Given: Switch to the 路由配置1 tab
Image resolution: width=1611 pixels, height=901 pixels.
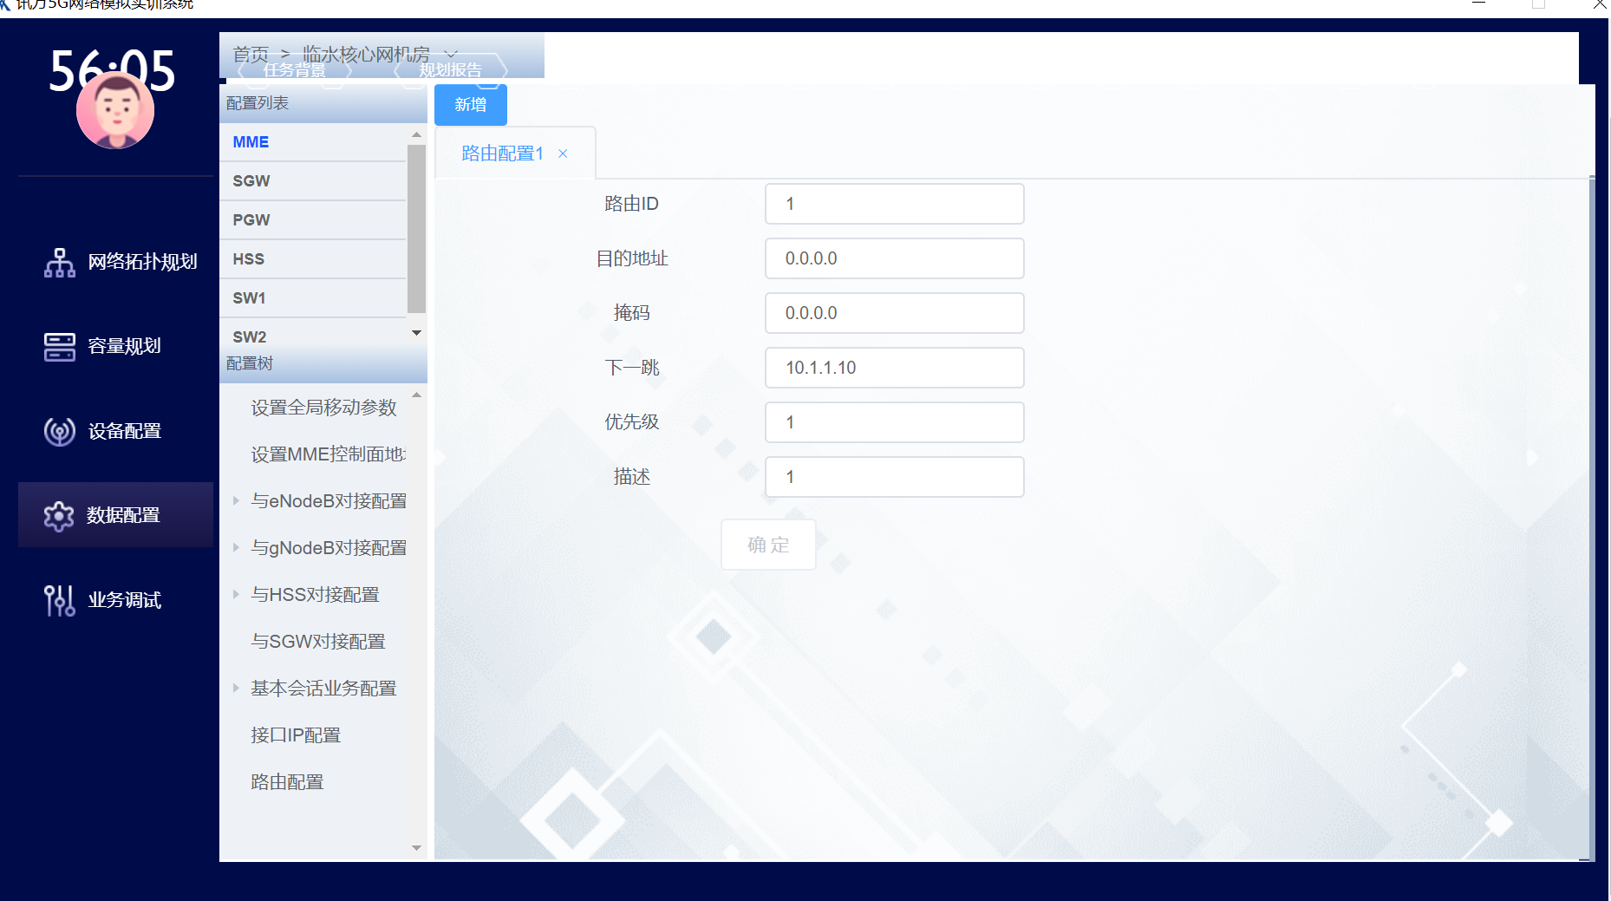Looking at the screenshot, I should pyautogui.click(x=502, y=153).
